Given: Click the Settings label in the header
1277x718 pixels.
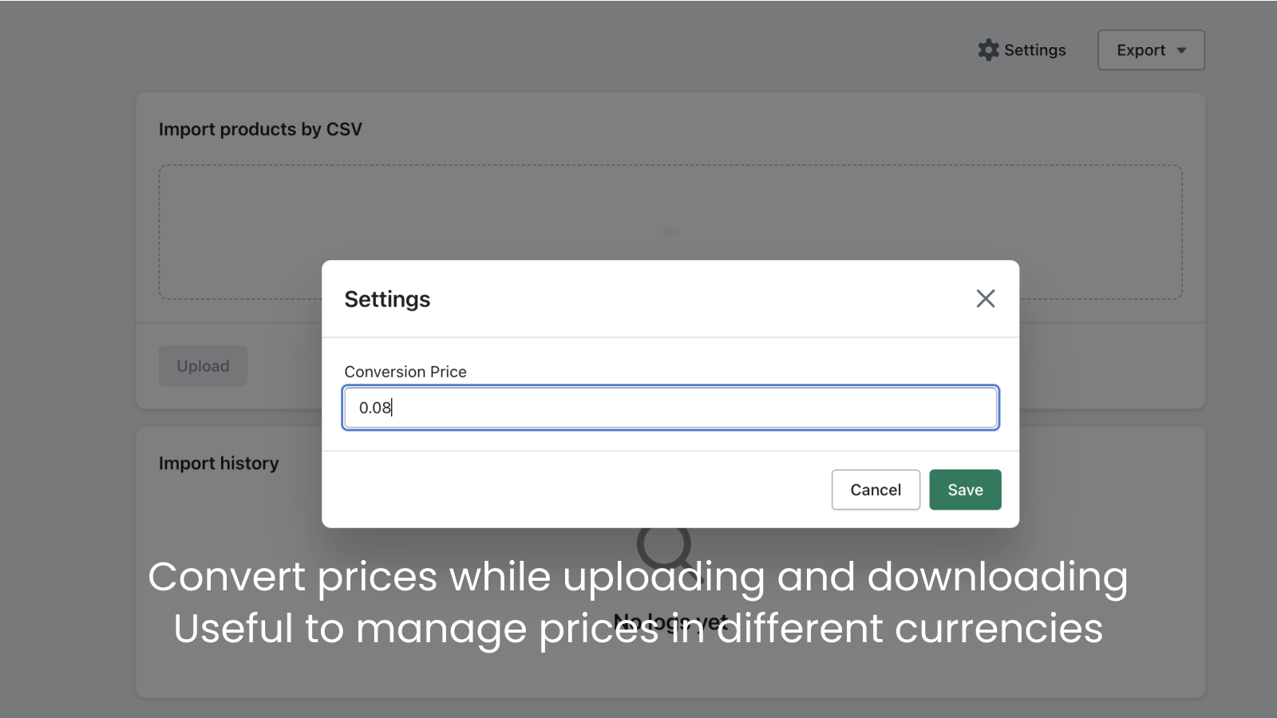Looking at the screenshot, I should (x=1034, y=49).
